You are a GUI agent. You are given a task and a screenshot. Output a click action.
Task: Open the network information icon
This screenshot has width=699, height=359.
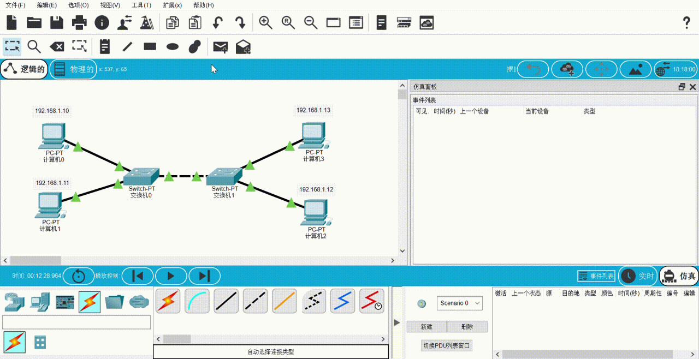click(x=102, y=22)
